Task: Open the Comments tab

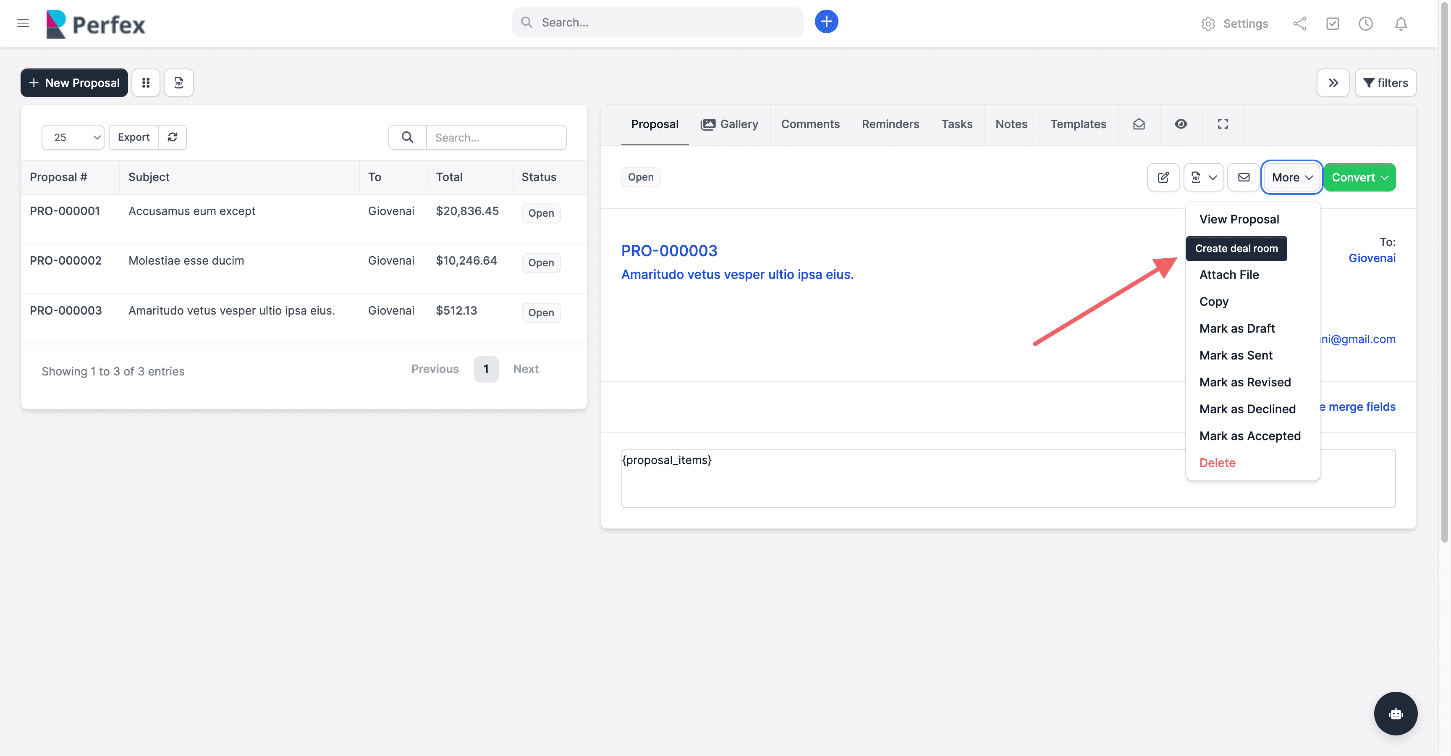Action: coord(810,124)
